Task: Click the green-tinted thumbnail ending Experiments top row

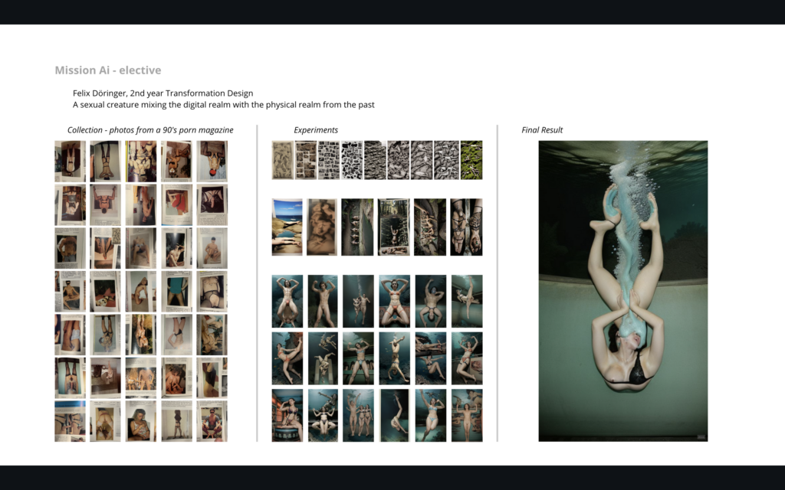Action: click(471, 160)
